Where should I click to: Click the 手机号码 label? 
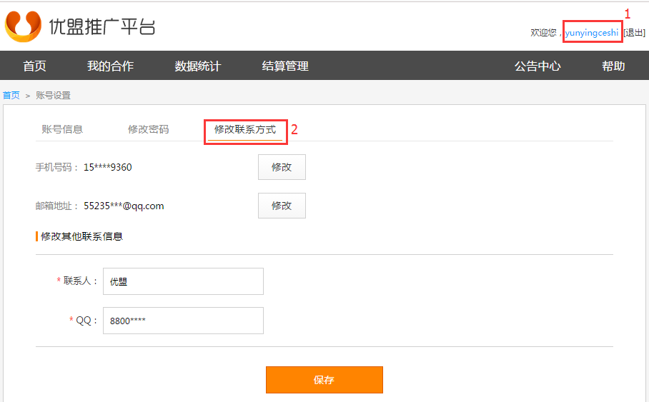(x=54, y=167)
